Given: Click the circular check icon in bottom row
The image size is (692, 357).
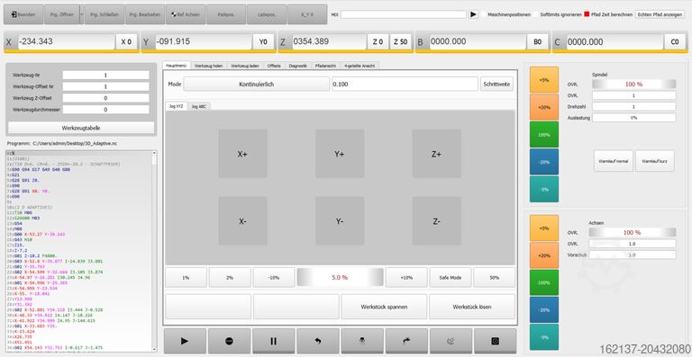Looking at the screenshot, I should click(x=451, y=341).
